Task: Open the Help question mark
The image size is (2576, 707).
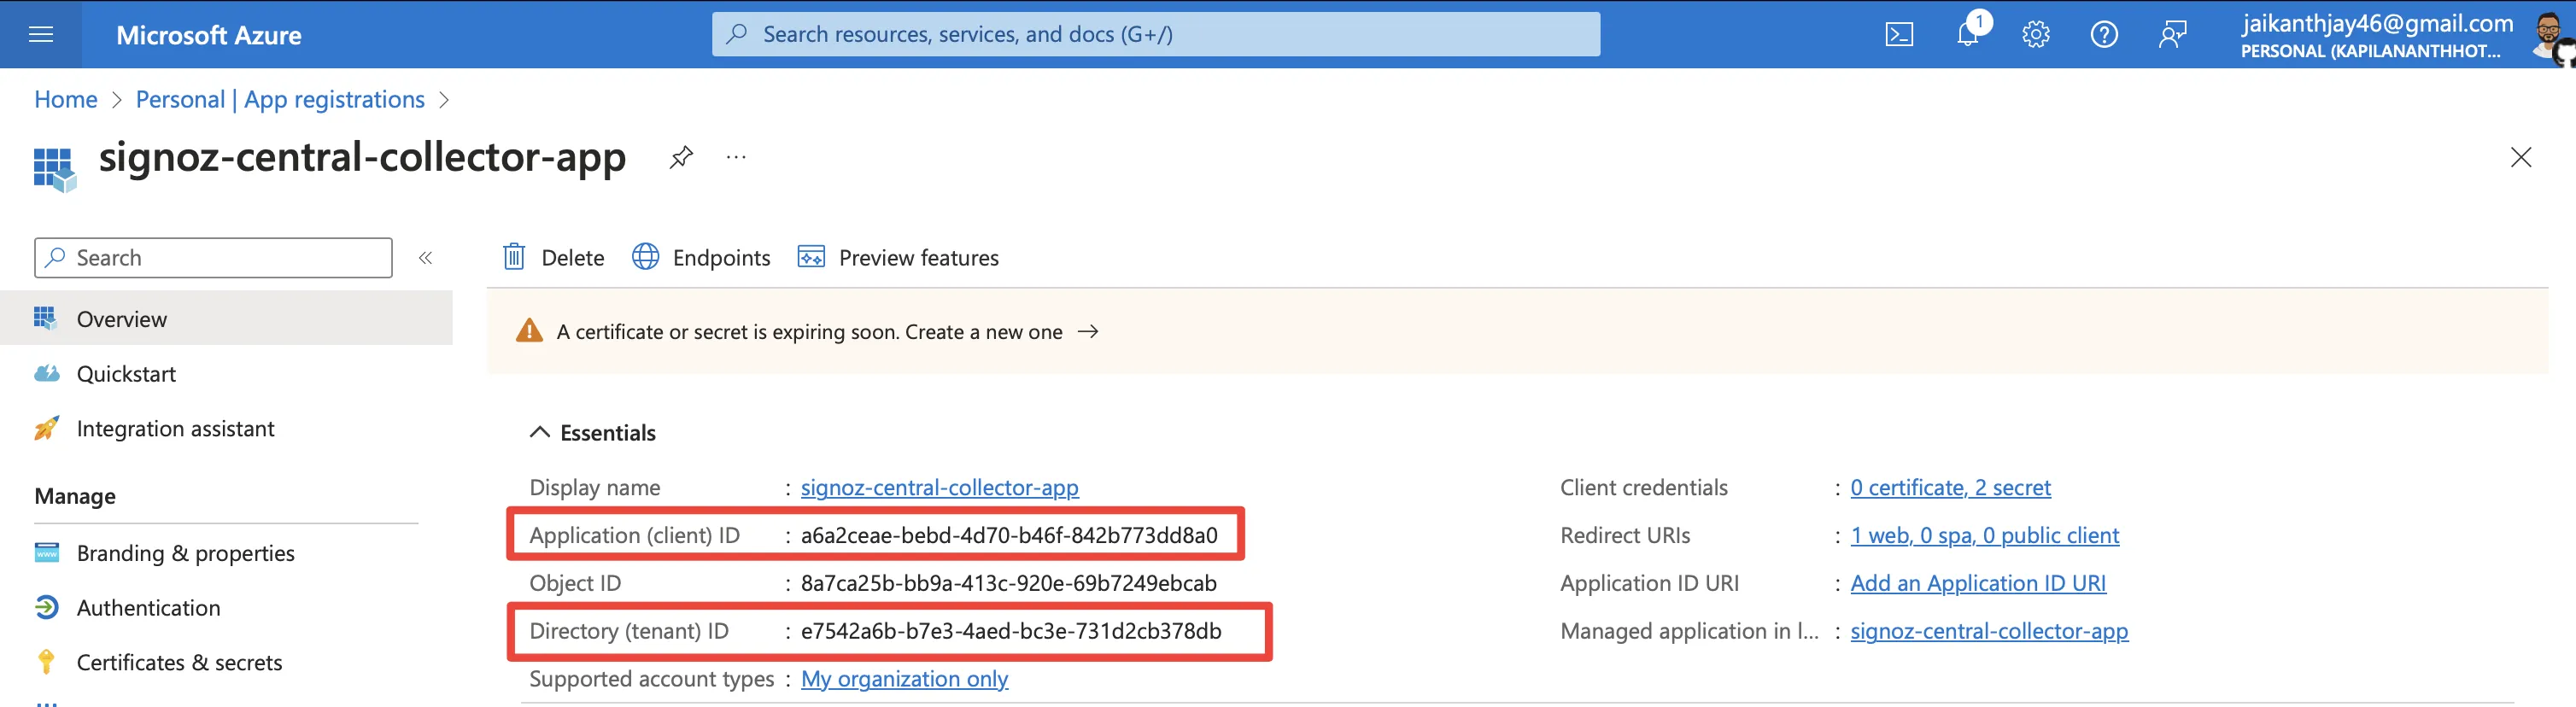Action: click(2103, 35)
